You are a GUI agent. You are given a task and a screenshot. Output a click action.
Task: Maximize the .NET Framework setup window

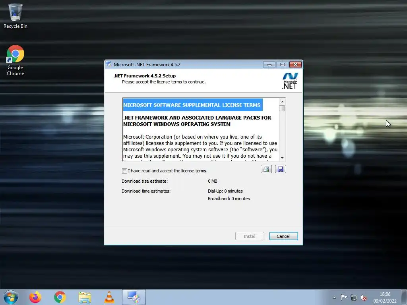(282, 65)
